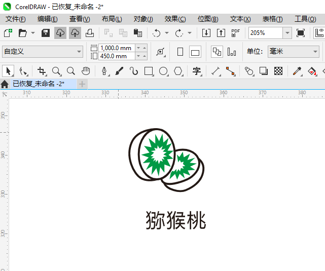
Task: Select the Color Eyedropper tool
Action: [297, 71]
